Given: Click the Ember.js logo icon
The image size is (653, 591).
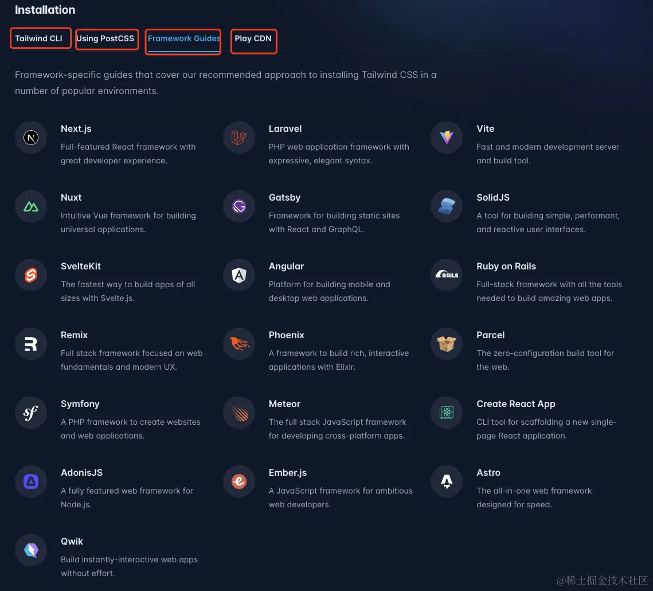Looking at the screenshot, I should pos(239,482).
